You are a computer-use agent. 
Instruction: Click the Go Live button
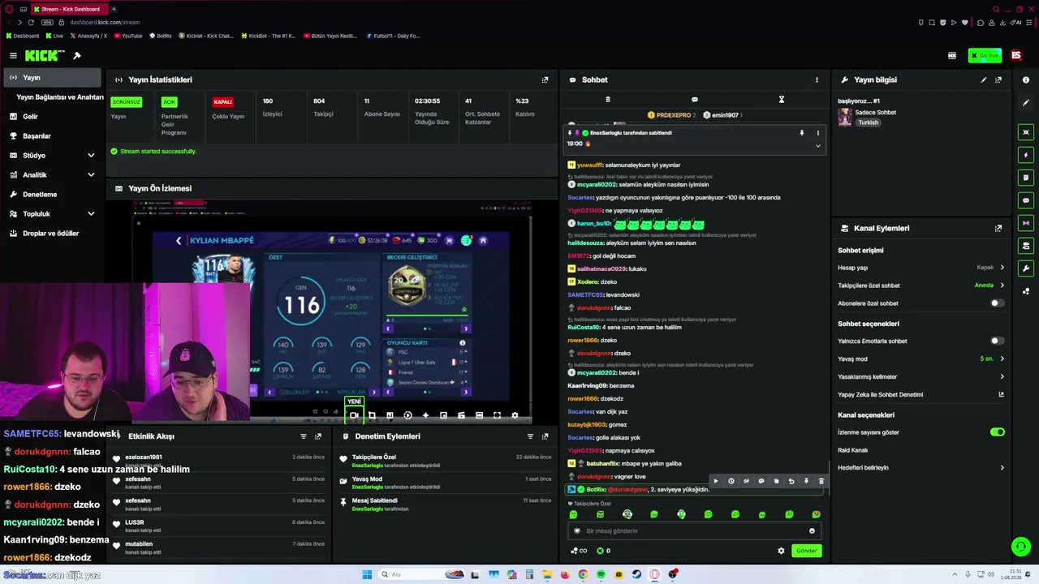click(985, 56)
